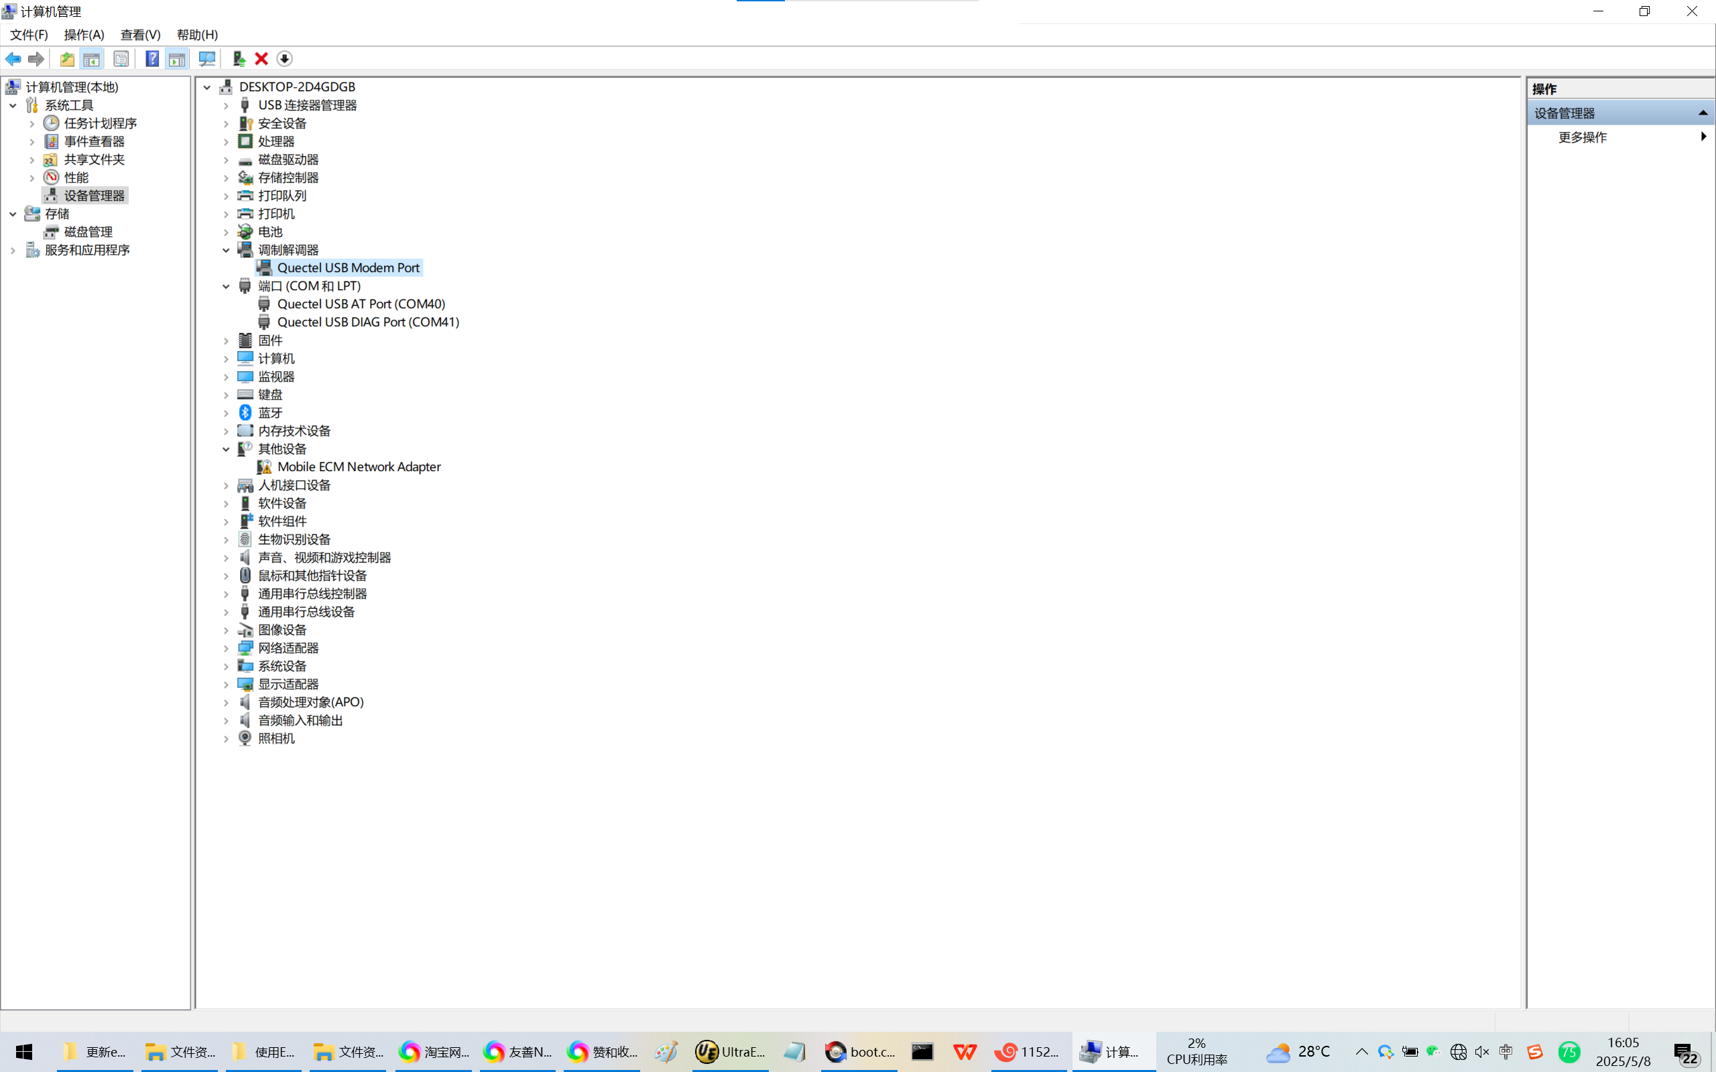Viewport: 1716px width, 1072px height.
Task: Toggle Show/Hide Console Tree button
Action: pyautogui.click(x=91, y=59)
